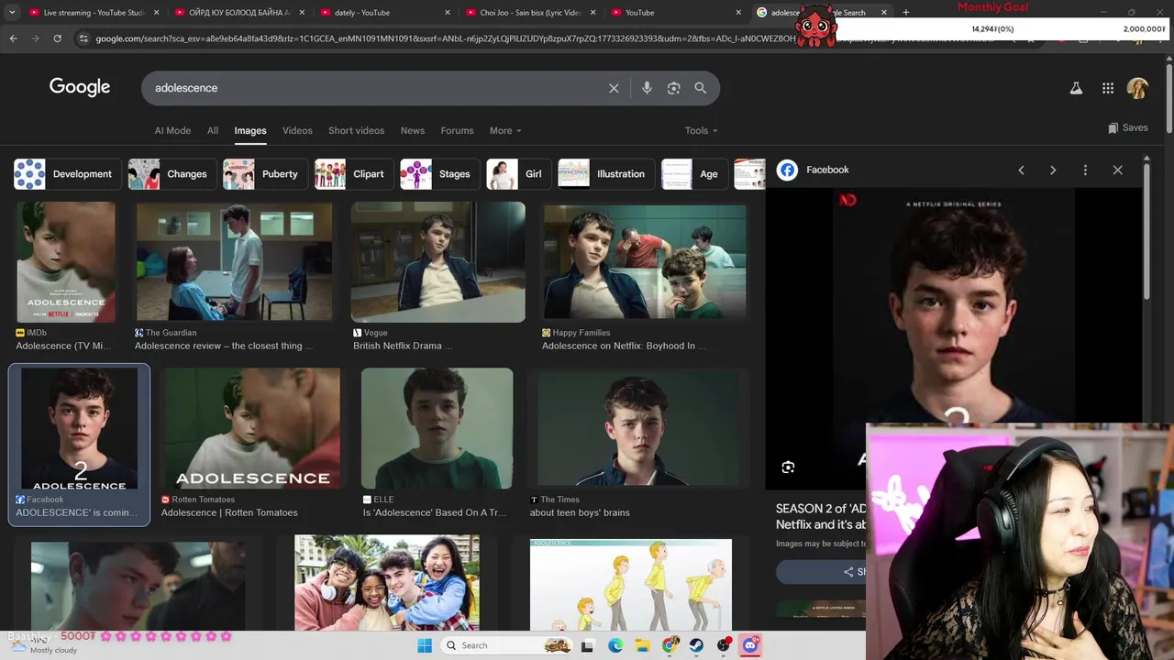
Task: Click the magnifier search button
Action: (701, 88)
